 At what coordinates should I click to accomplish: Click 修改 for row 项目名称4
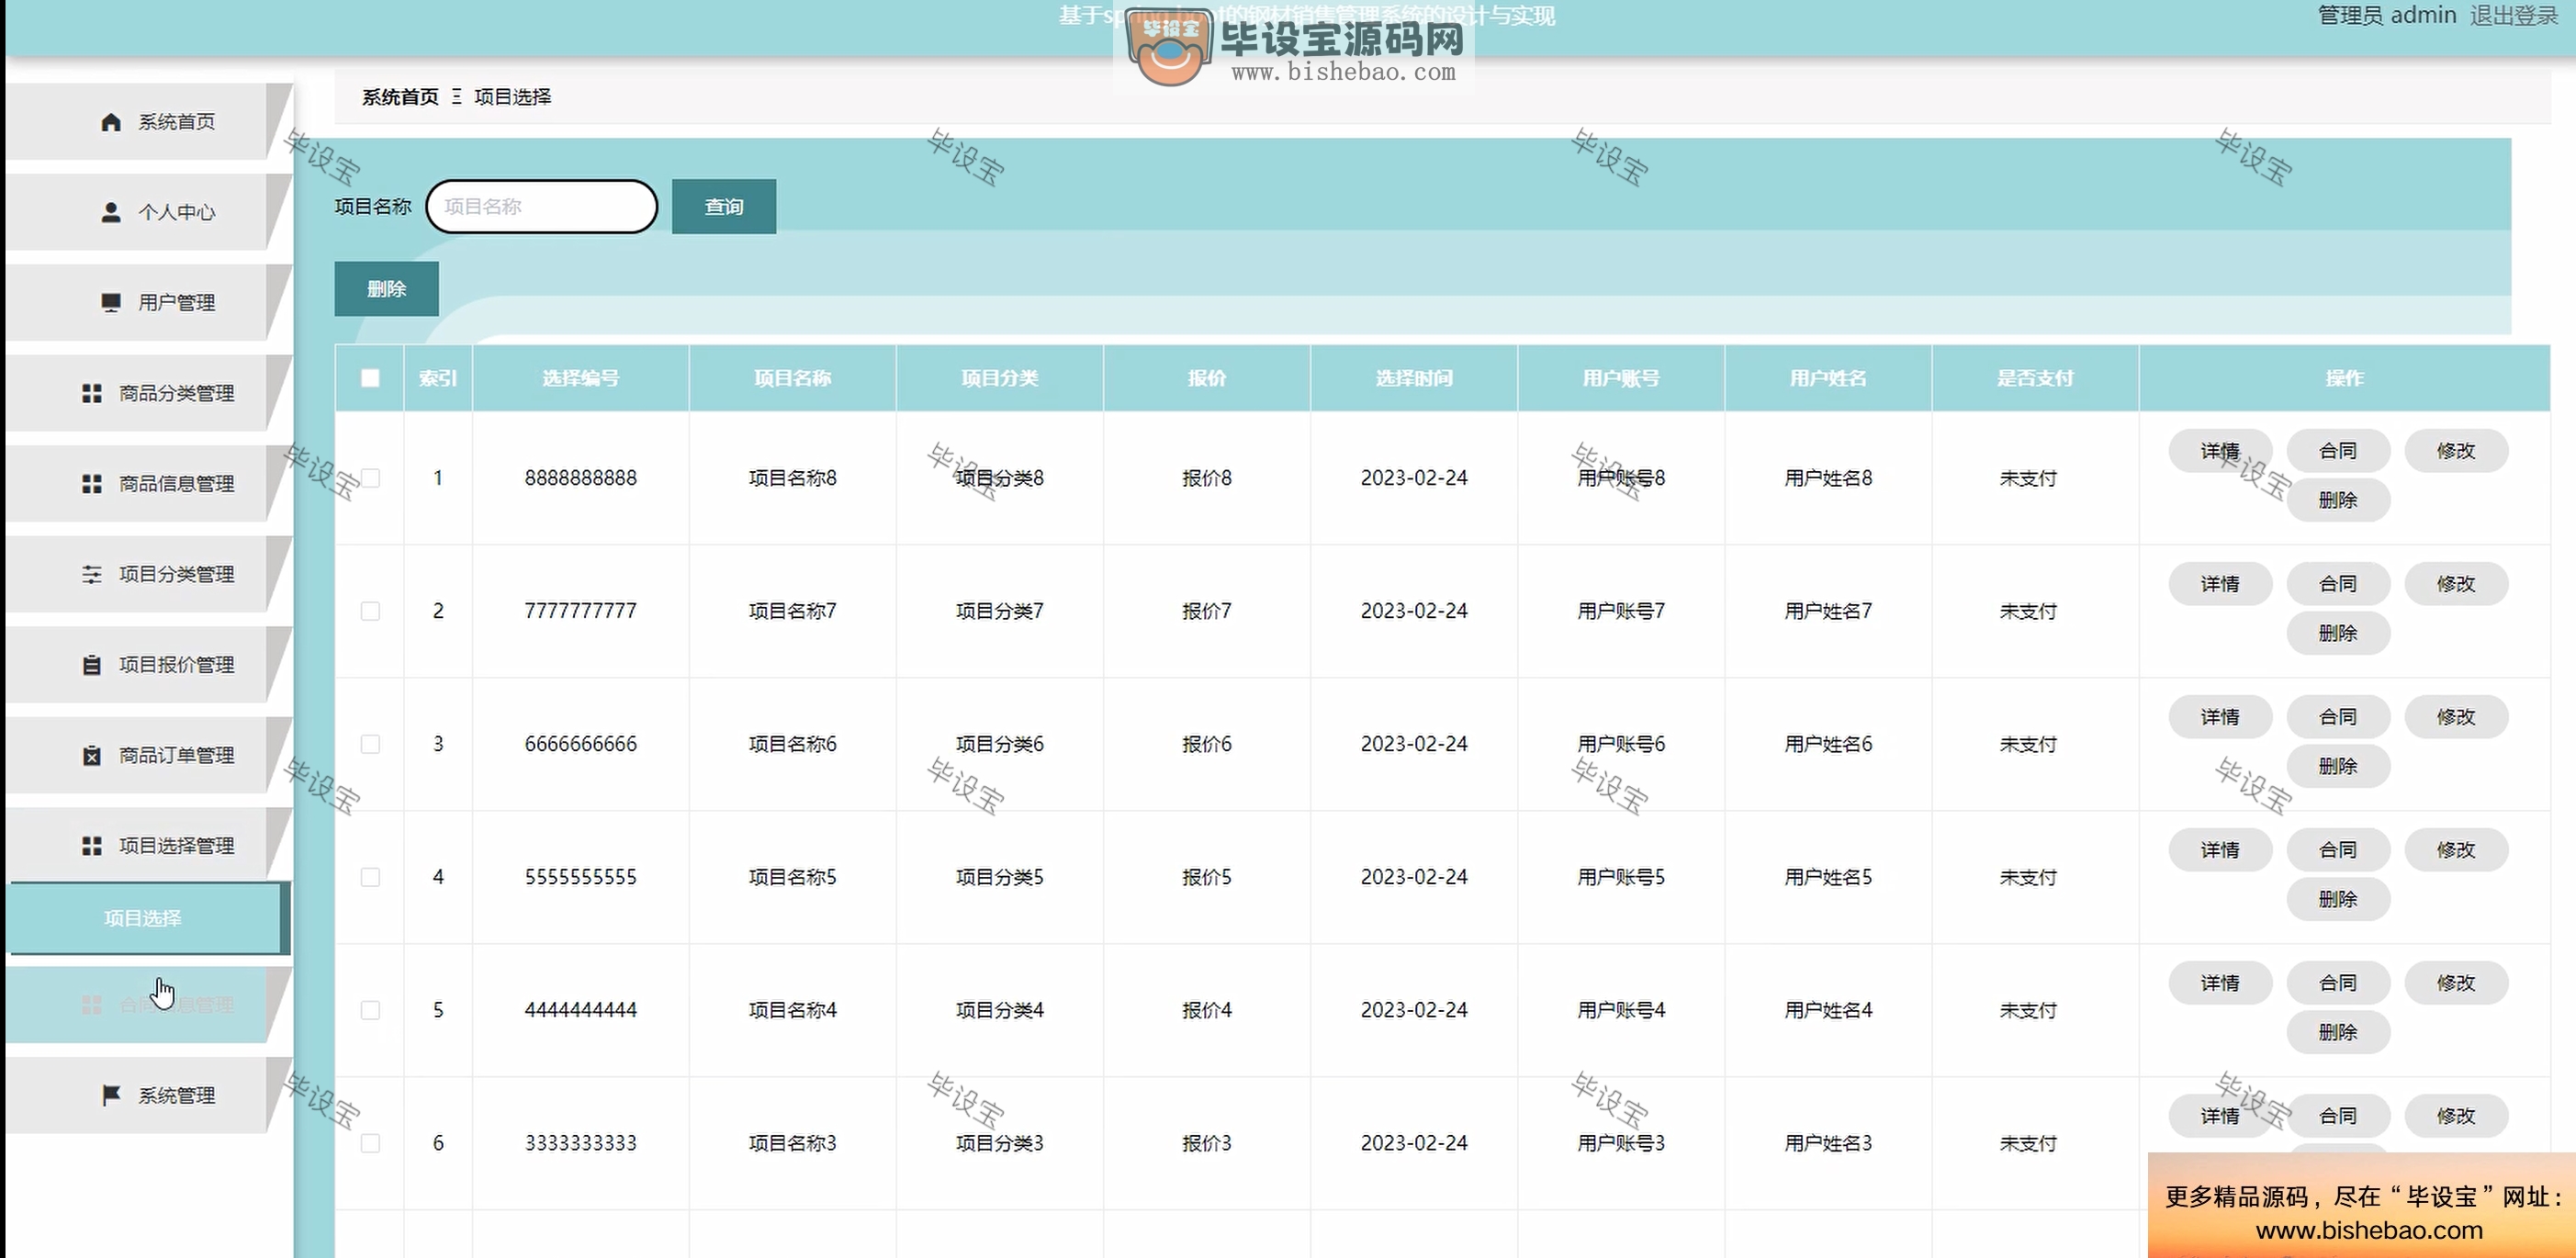2456,983
